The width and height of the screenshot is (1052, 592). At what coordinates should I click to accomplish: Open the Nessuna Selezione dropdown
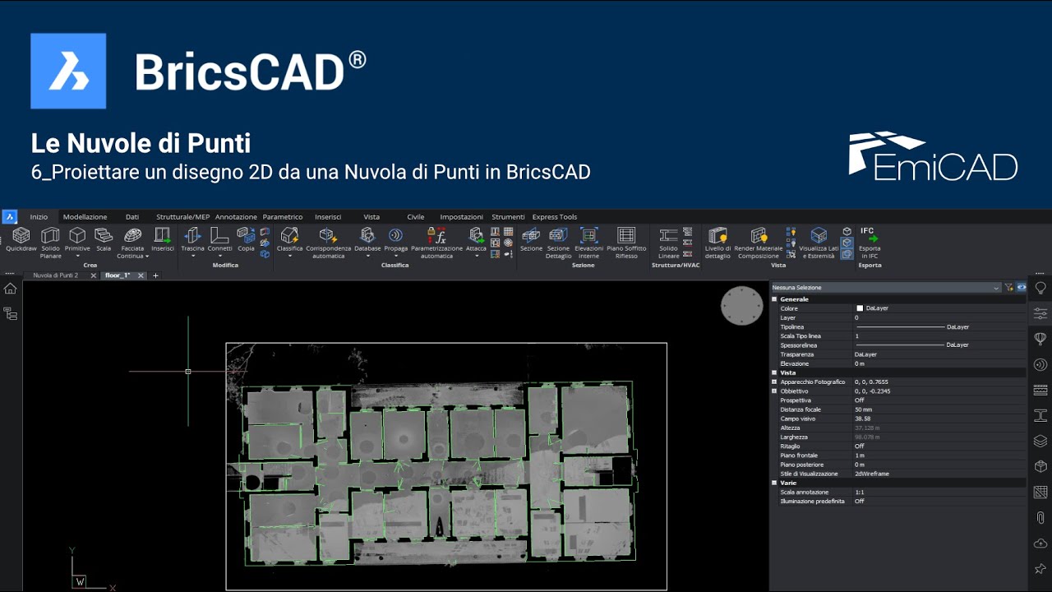(x=886, y=288)
